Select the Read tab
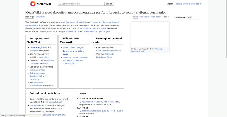This screenshot has width=227, height=117. (135, 17)
